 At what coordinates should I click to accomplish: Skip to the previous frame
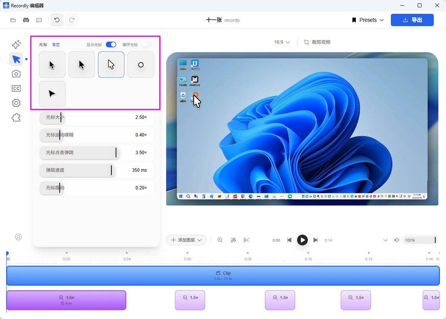pos(289,240)
